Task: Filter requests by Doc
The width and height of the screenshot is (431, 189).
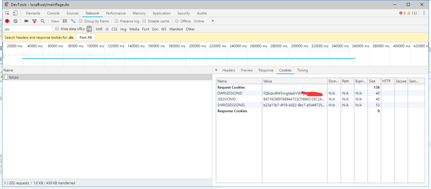Action: pos(155,29)
